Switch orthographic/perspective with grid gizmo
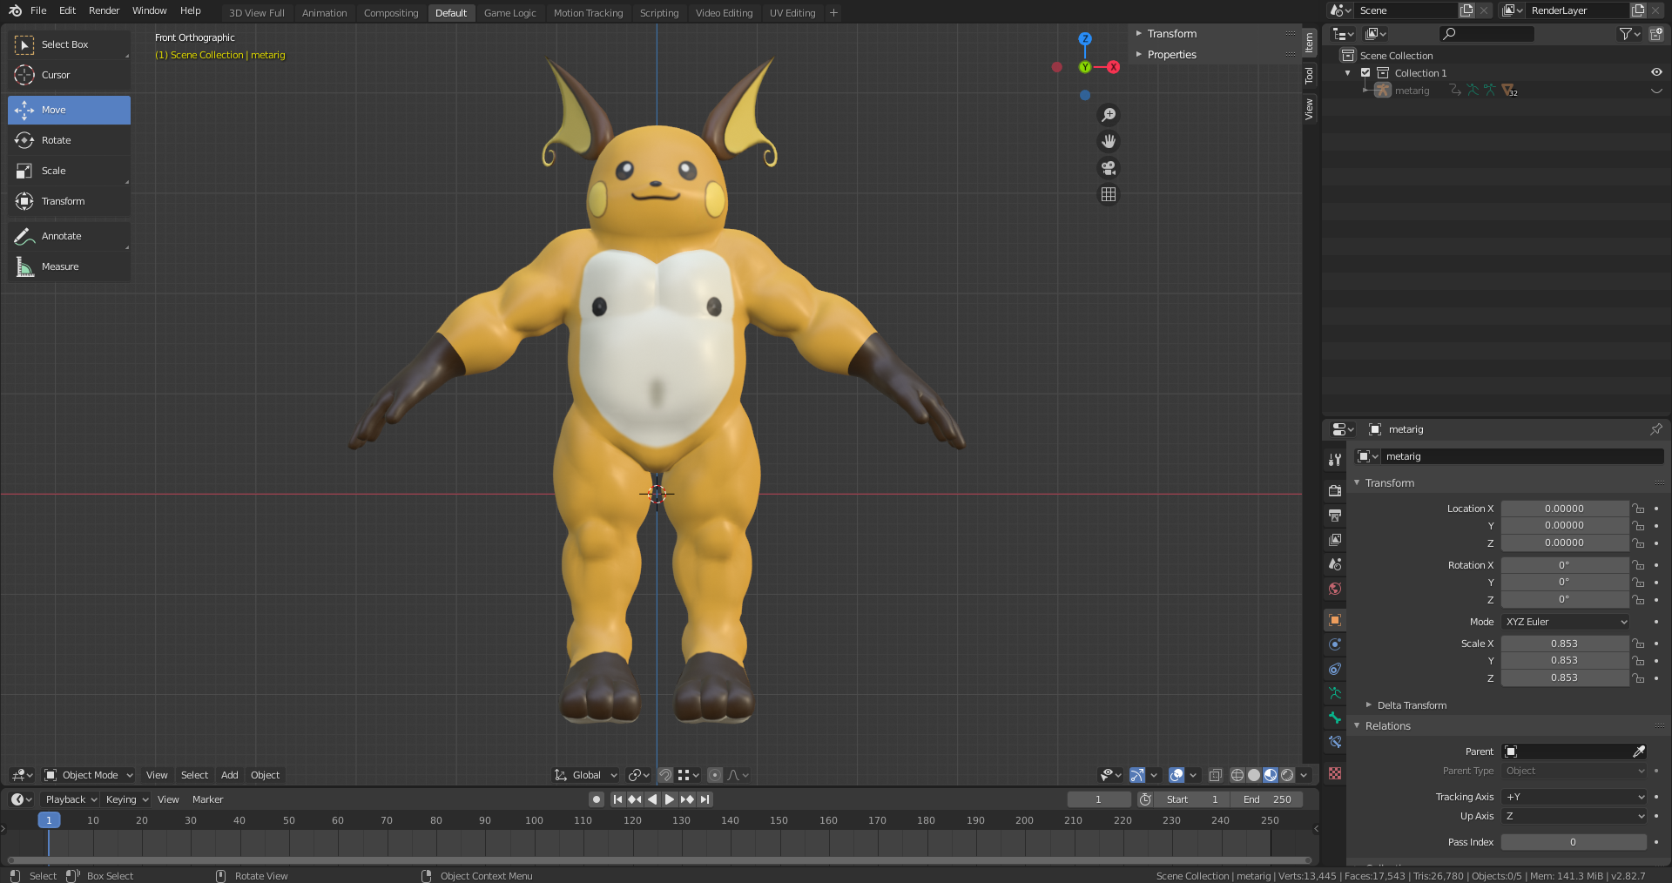Screen dimensions: 1672x883 [x=1109, y=194]
